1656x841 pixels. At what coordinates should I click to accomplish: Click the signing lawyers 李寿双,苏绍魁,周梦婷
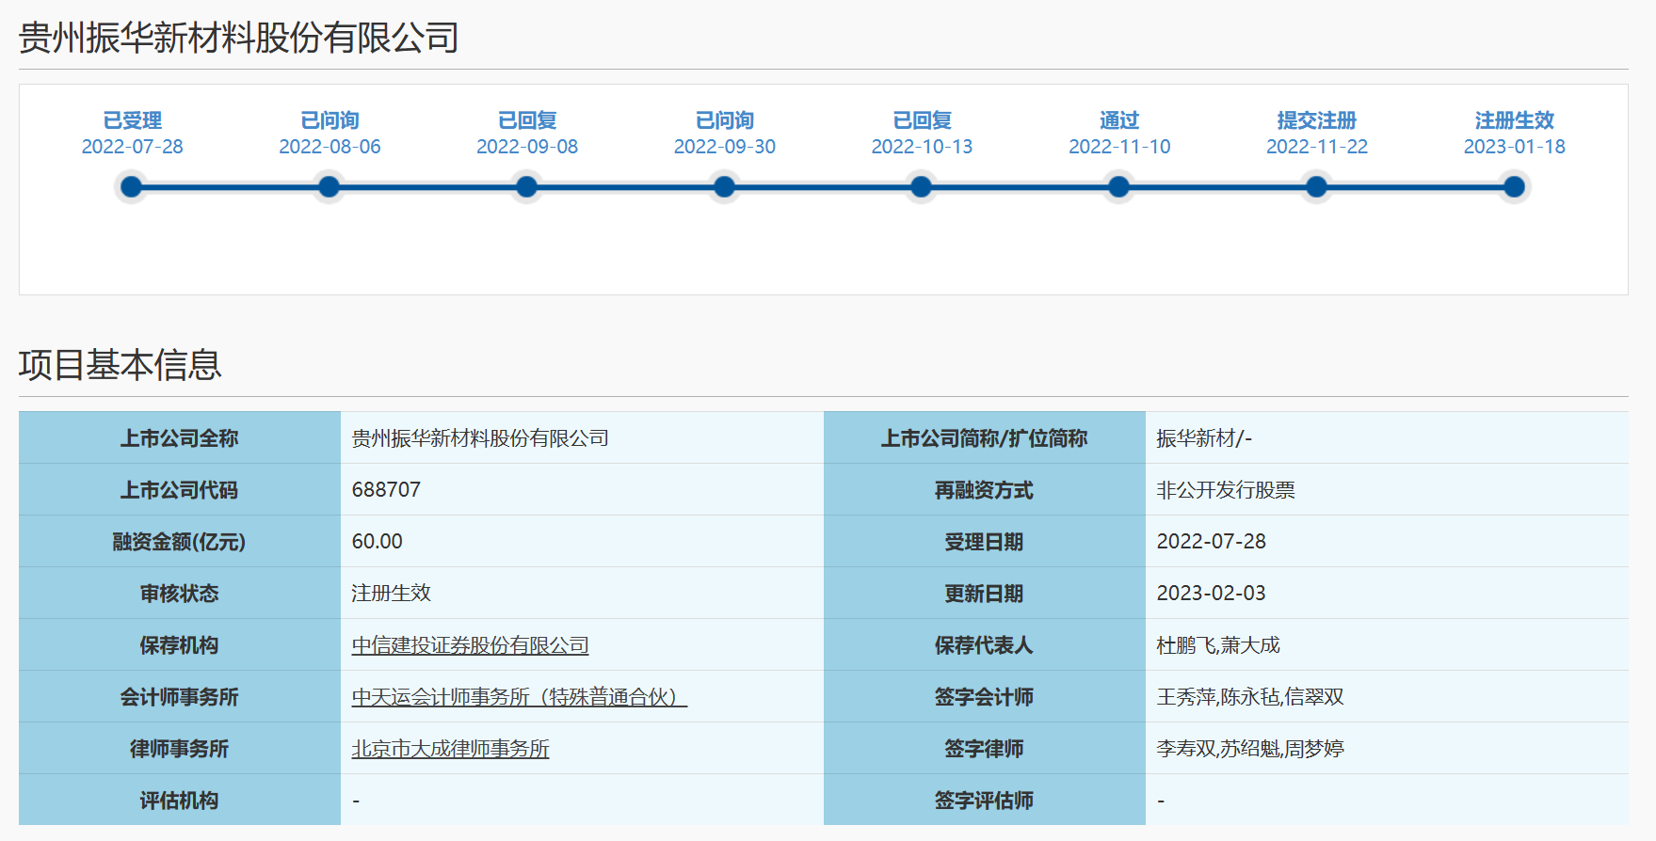1250,749
